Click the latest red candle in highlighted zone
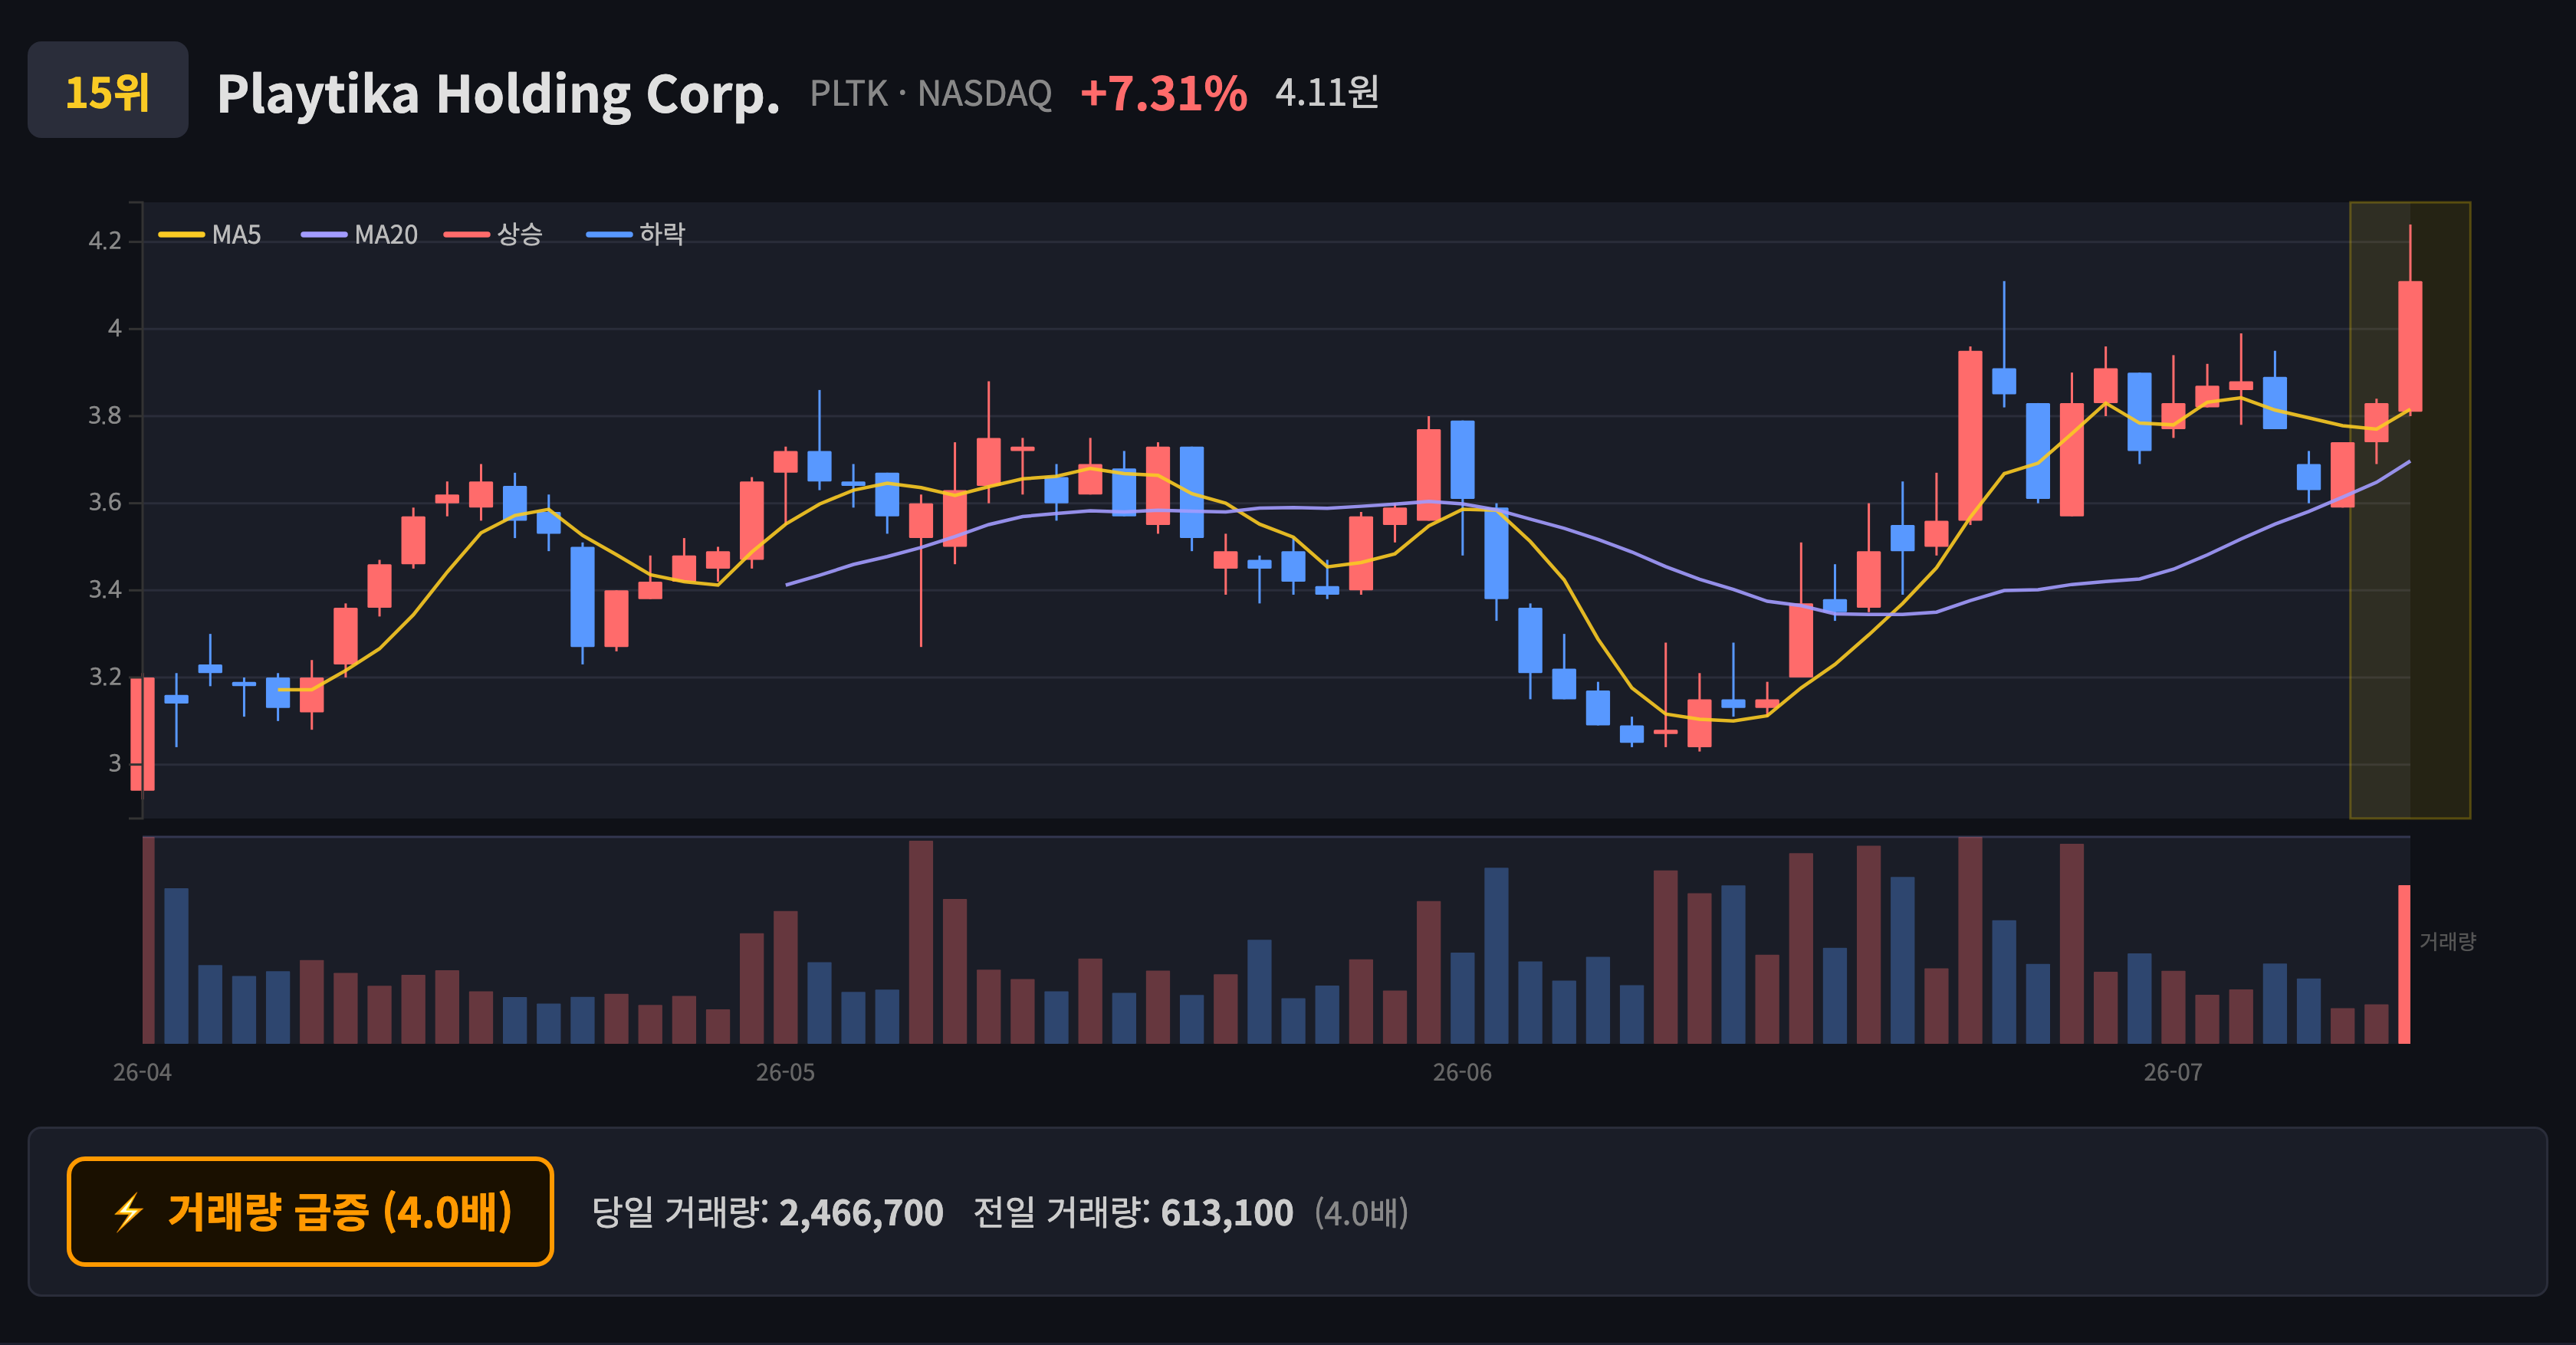This screenshot has width=2576, height=1345. click(x=2410, y=346)
